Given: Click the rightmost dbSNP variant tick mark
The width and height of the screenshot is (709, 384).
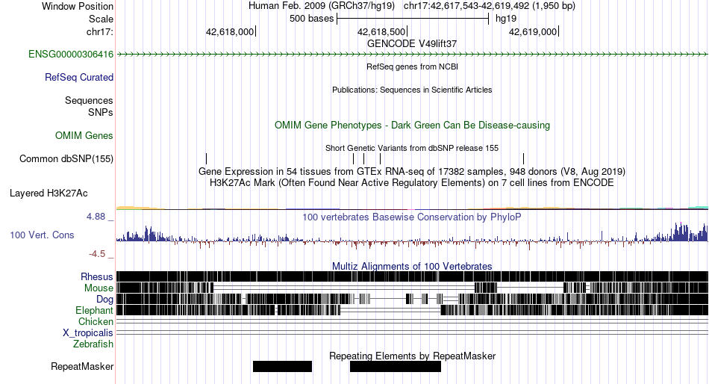Looking at the screenshot, I should (523, 158).
